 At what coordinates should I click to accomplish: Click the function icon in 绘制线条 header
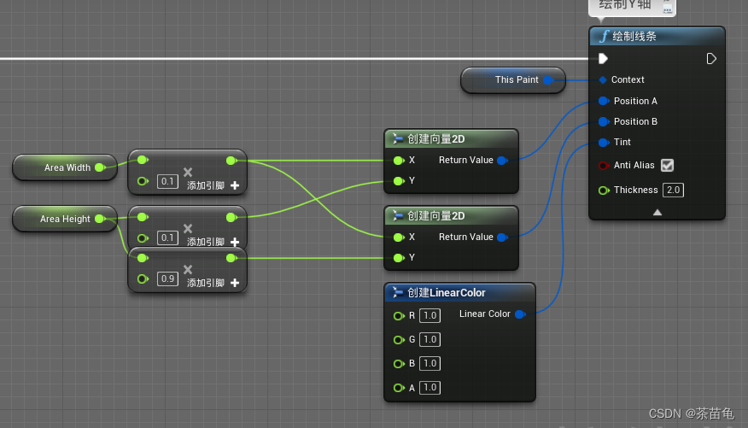[x=605, y=36]
